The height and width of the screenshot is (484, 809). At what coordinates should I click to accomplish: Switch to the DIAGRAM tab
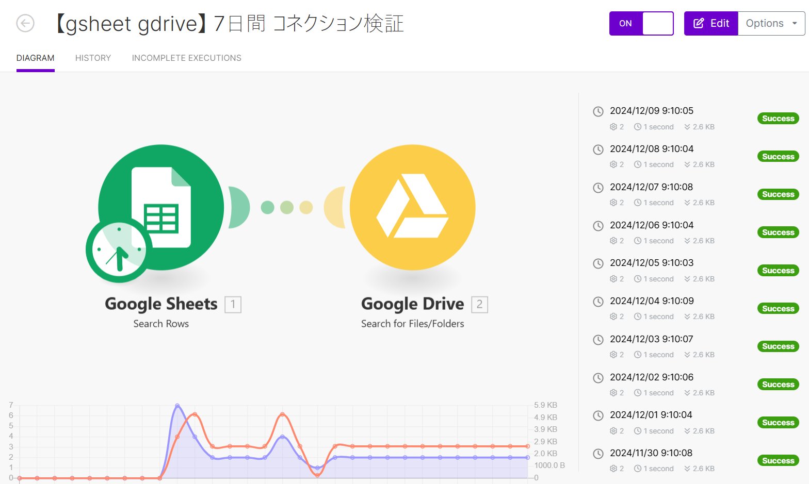(x=36, y=58)
